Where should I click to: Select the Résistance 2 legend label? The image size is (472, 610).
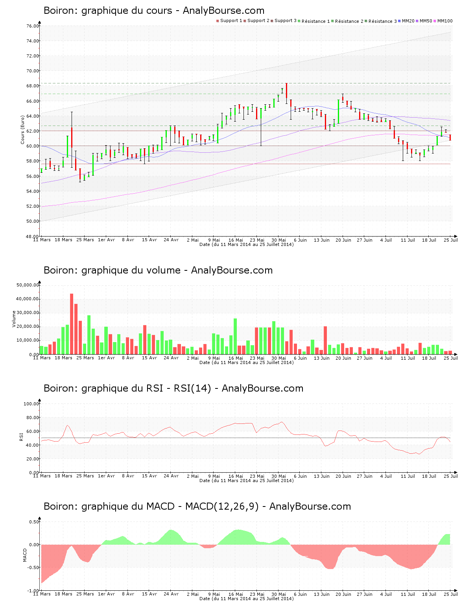[x=349, y=21]
